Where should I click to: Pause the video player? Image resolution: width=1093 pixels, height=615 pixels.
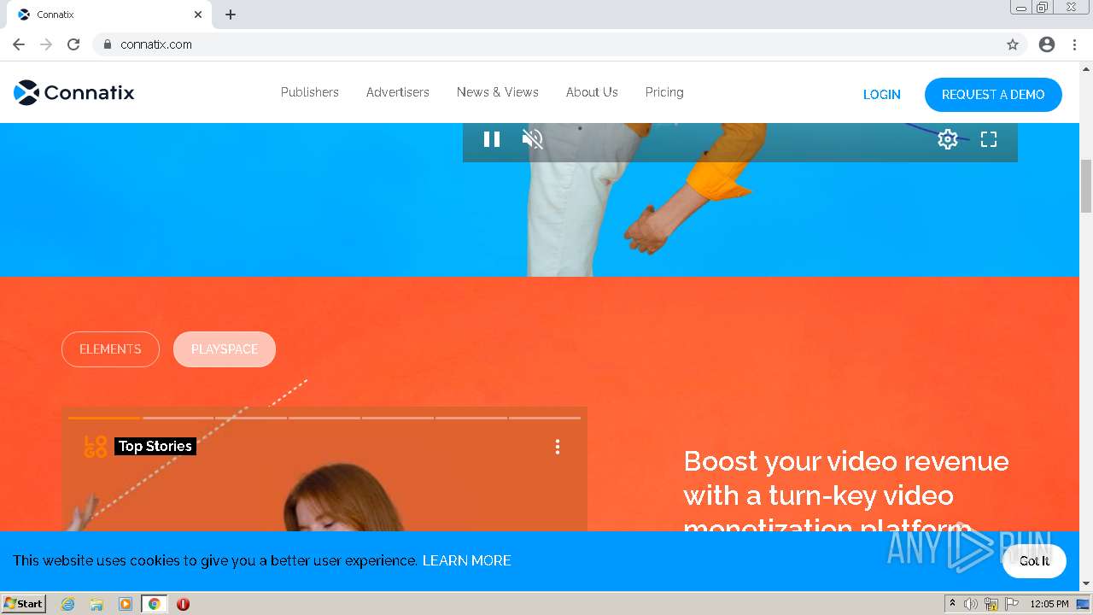pyautogui.click(x=492, y=139)
